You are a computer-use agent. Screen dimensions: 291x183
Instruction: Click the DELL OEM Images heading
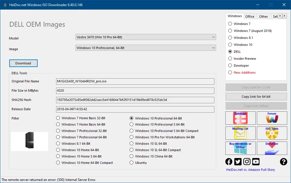37,24
